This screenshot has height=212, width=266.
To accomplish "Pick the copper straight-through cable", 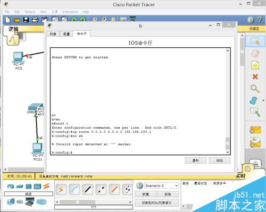I will tap(88, 189).
